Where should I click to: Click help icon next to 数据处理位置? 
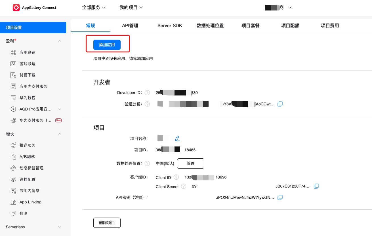pyautogui.click(x=147, y=163)
